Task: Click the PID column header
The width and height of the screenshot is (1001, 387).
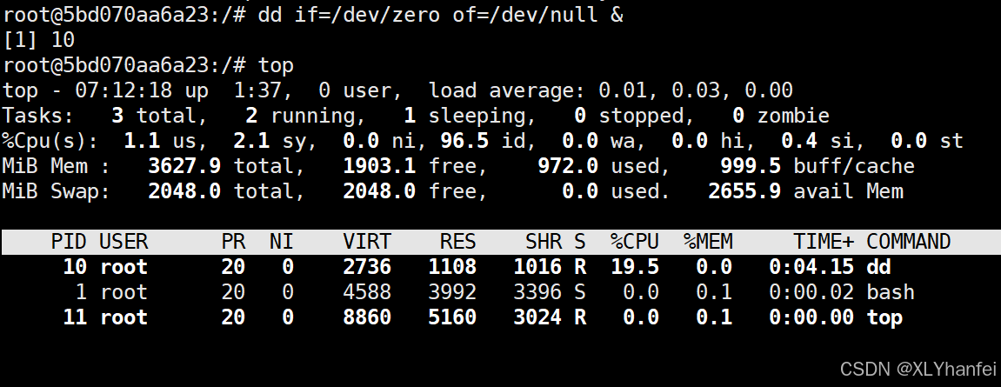Action: pos(69,242)
